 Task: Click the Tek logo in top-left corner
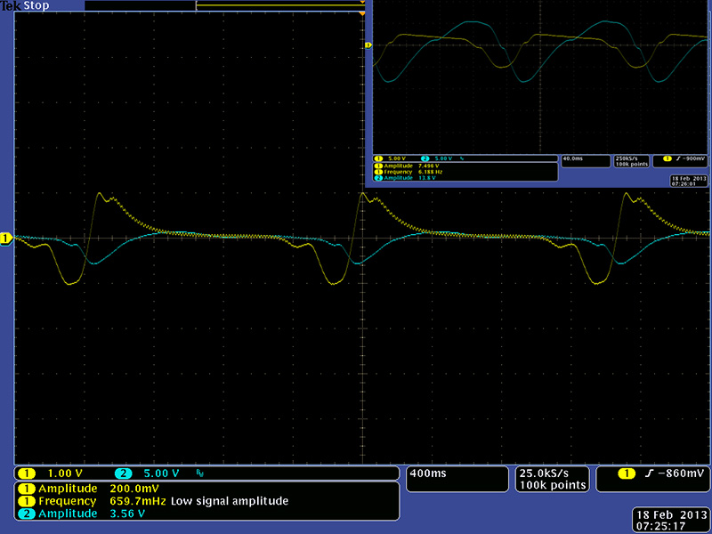point(10,5)
